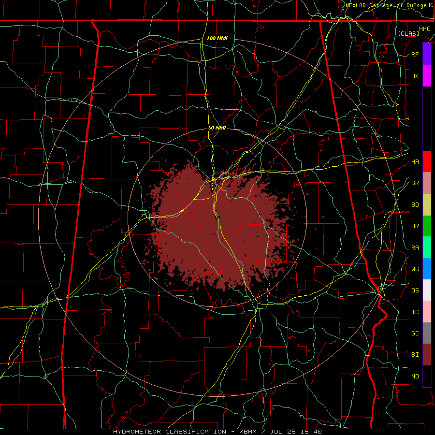Click the 100 NMI range ring label

(217, 38)
